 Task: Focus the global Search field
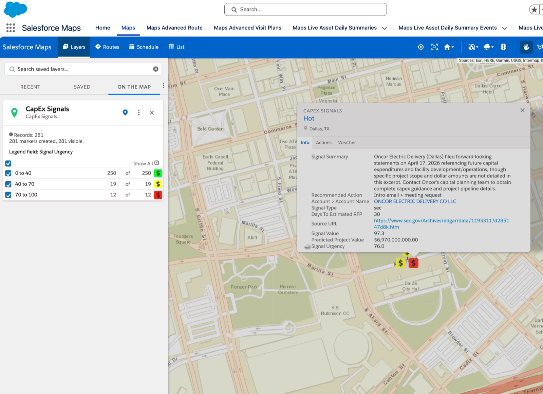point(305,10)
